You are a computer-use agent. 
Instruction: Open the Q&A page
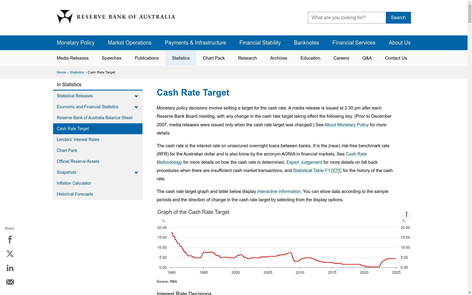pos(367,58)
